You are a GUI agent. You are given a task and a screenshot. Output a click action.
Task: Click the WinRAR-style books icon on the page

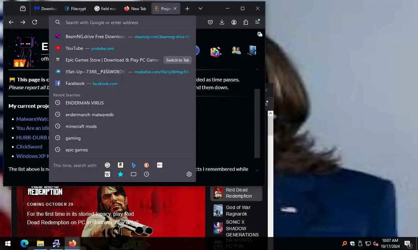click(x=216, y=51)
